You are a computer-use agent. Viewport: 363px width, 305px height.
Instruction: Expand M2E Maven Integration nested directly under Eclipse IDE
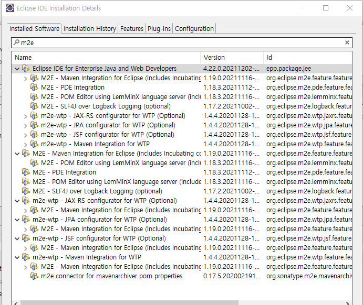(x=25, y=79)
